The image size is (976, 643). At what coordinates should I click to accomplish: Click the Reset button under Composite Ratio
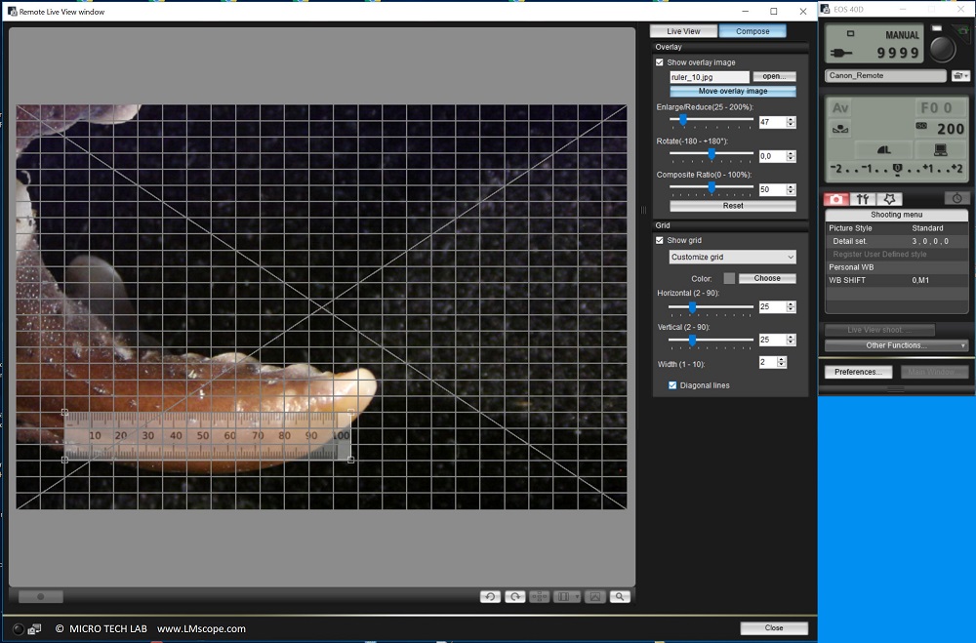coord(731,205)
